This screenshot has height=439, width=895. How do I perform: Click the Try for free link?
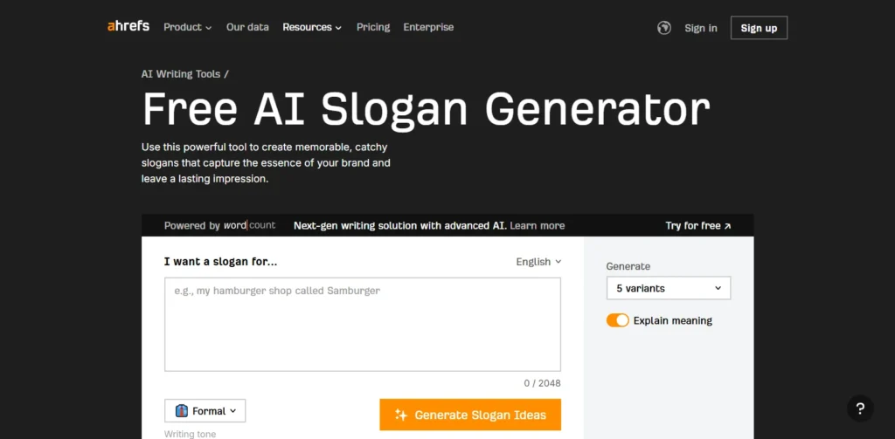coord(698,226)
